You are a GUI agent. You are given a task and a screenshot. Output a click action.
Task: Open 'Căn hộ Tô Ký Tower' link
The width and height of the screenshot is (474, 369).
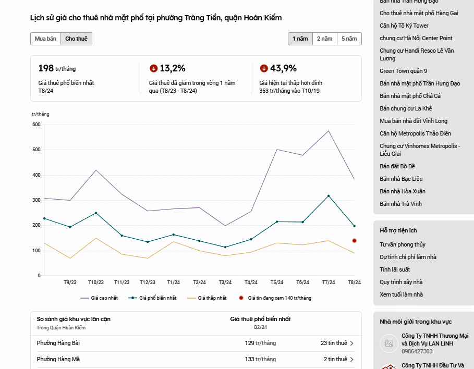pos(404,26)
